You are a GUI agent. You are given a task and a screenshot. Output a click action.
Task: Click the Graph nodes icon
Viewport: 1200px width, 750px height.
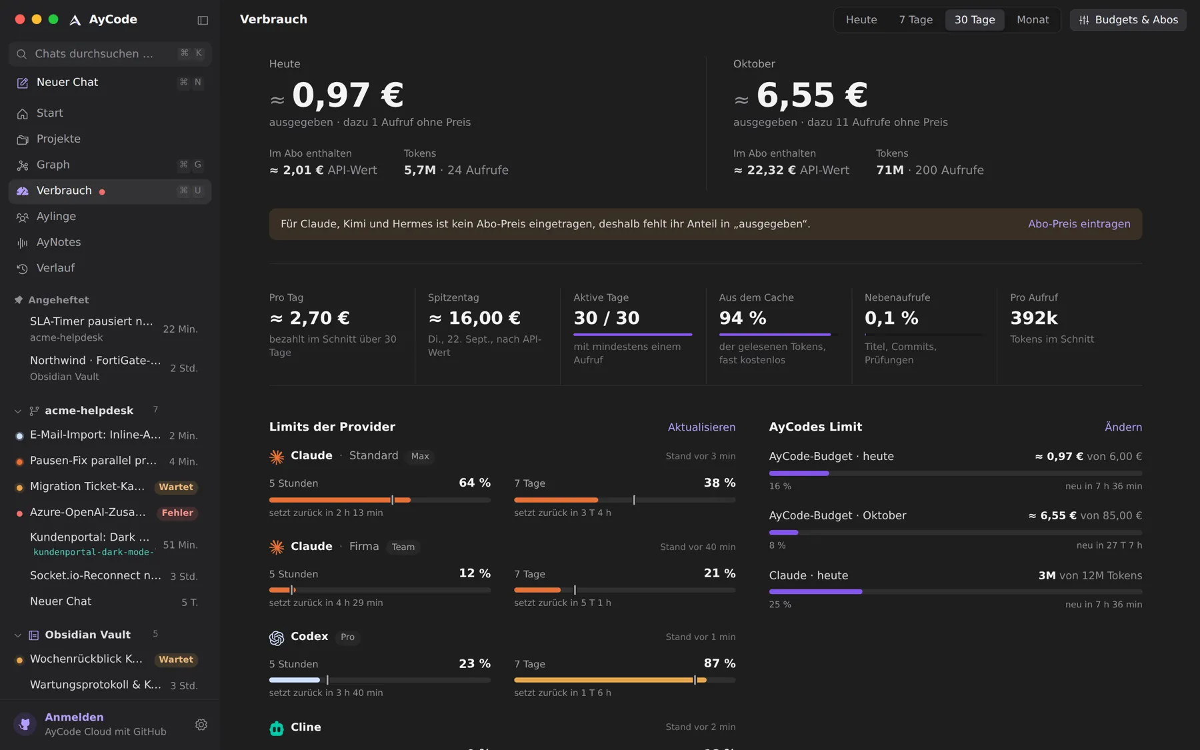pos(22,165)
